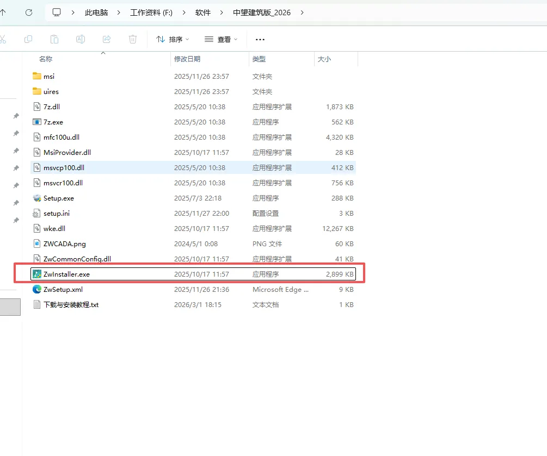
Task: Click the Up directory arrow
Action: 3,13
